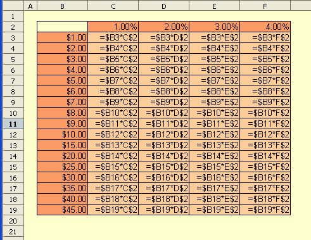This screenshot has height=240, width=311.
Task: Select the $25.00 cell
Action: click(x=62, y=167)
